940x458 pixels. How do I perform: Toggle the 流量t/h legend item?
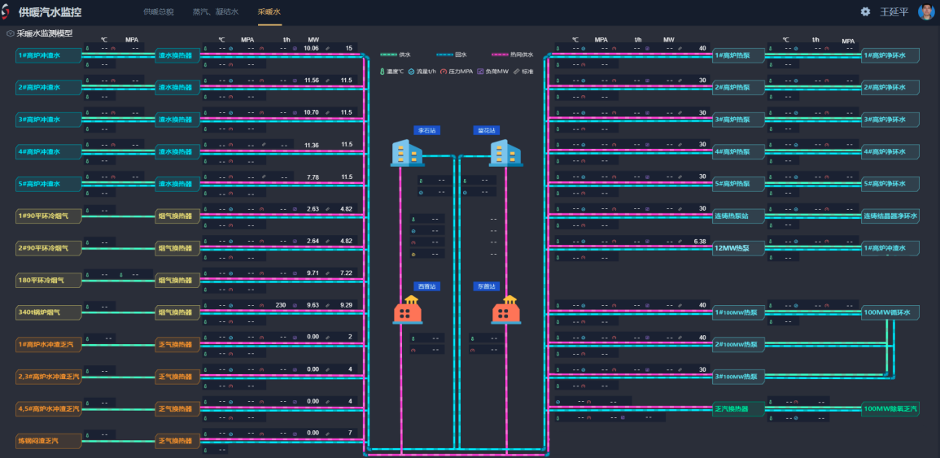click(423, 72)
